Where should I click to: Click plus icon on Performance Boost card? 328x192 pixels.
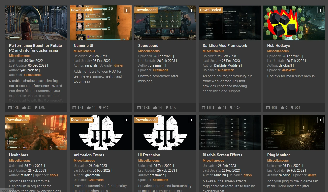(62, 10)
